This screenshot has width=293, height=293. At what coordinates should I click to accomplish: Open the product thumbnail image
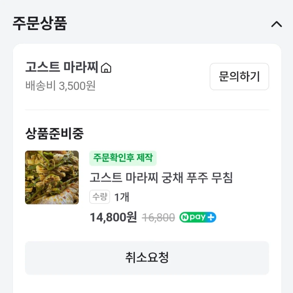pos(52,177)
